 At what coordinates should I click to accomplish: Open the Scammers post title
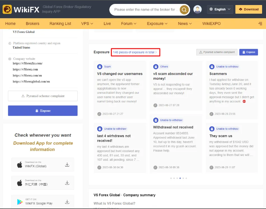click(218, 74)
